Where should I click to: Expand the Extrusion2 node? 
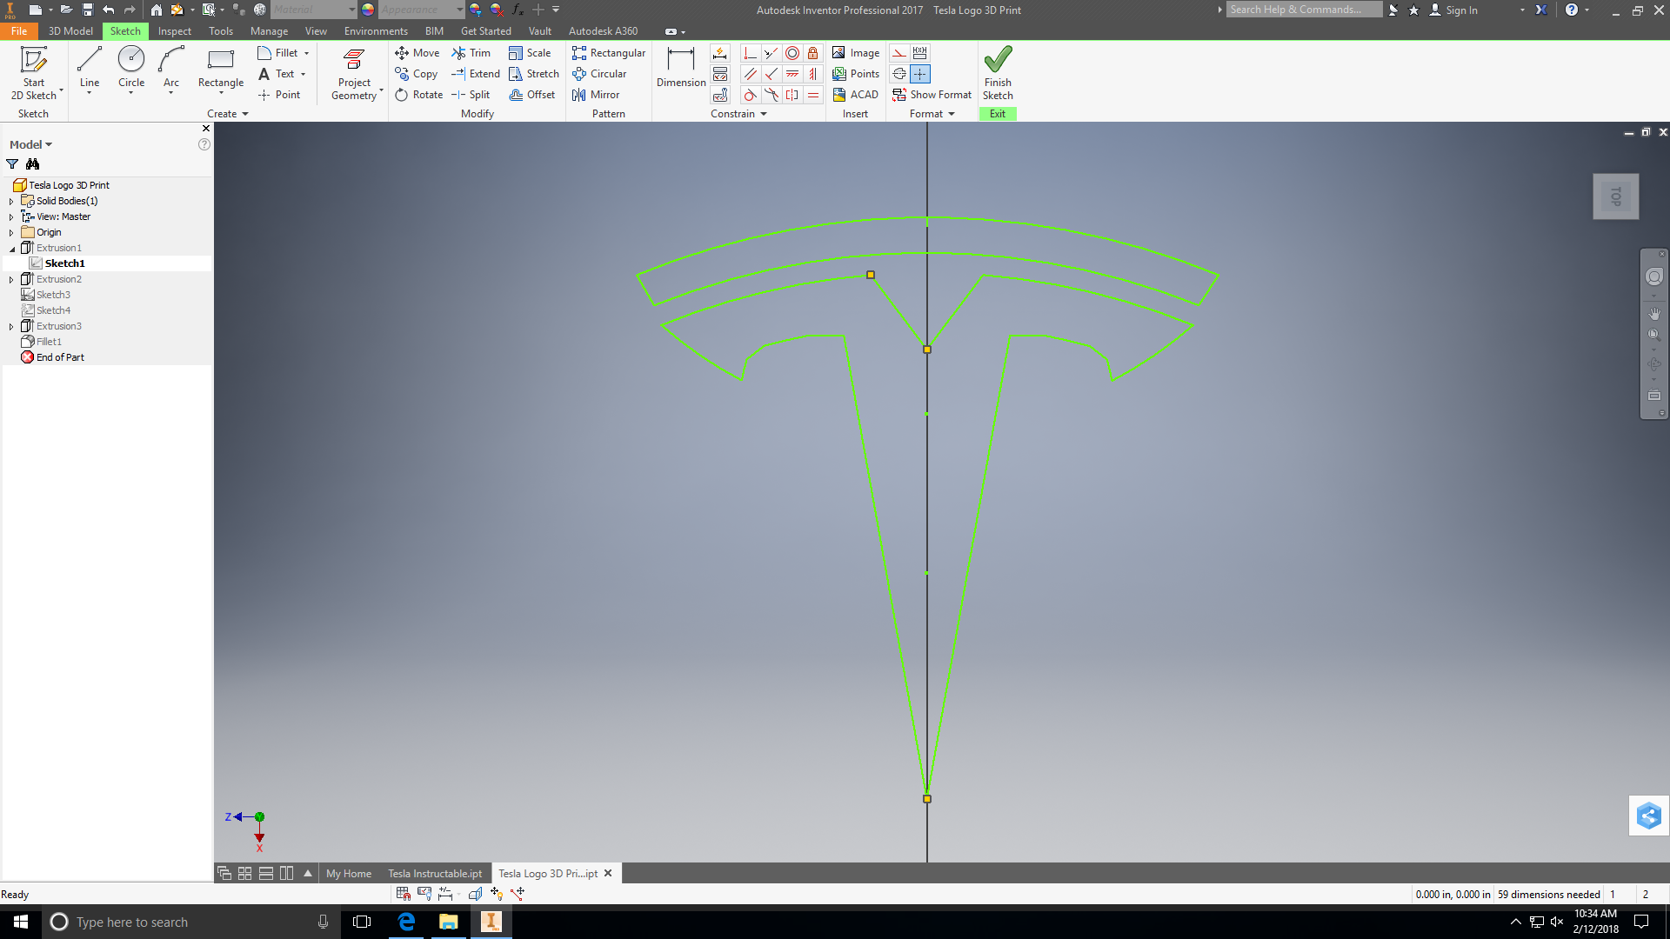pos(11,279)
